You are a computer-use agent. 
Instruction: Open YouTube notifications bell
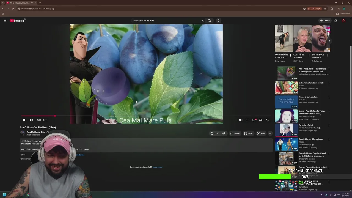(x=335, y=21)
